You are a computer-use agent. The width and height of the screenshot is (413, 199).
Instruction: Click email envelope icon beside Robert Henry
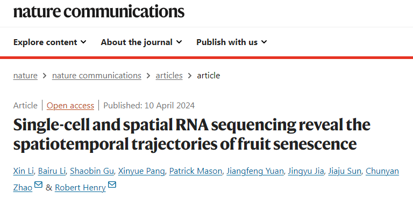click(x=112, y=185)
